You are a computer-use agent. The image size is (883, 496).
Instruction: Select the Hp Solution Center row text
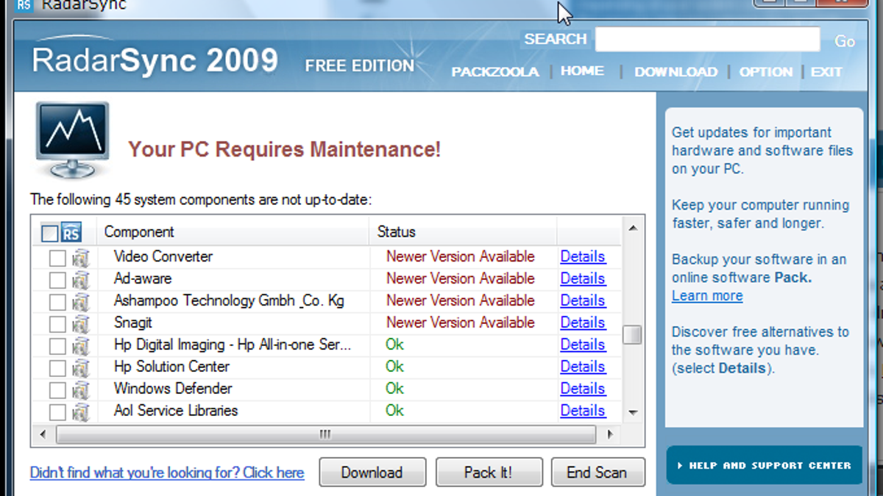pyautogui.click(x=171, y=367)
